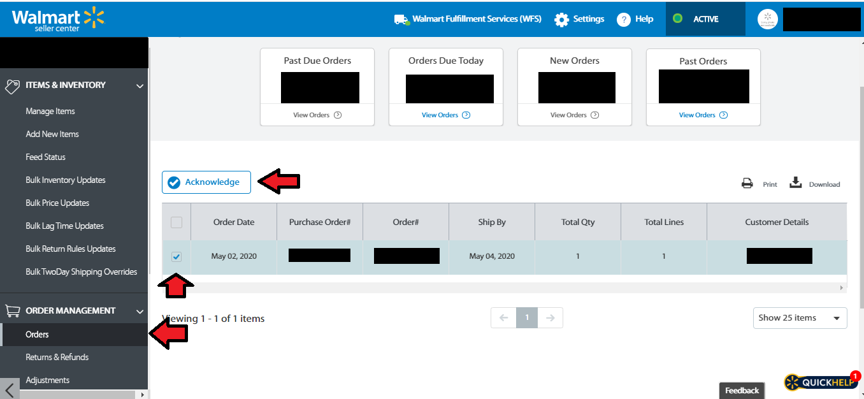864x399 pixels.
Task: Open Bulk TwoDay Shipping Overrides
Action: (82, 272)
